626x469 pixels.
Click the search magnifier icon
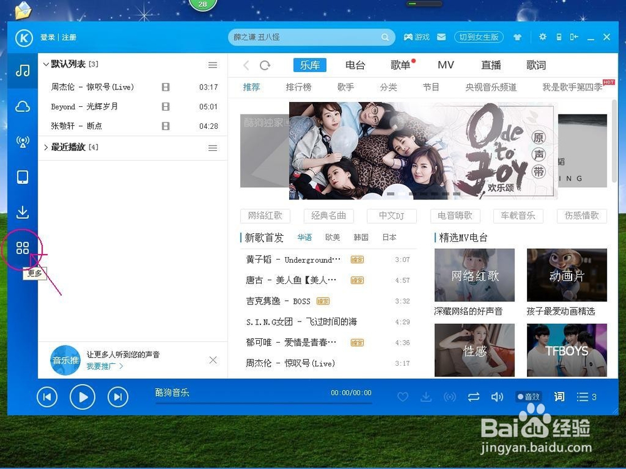[x=385, y=37]
